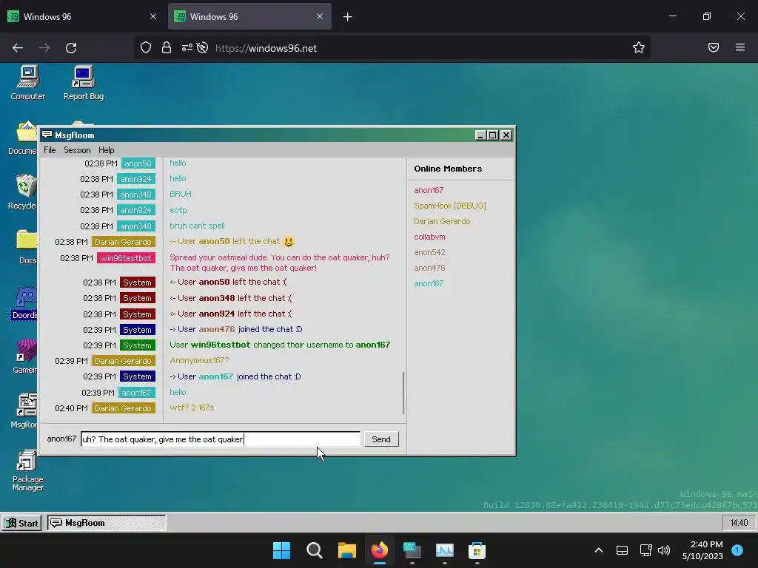
Task: Open the File menu in MsgRoom
Action: point(50,150)
